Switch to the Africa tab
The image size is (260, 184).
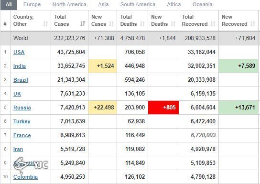coord(174,4)
